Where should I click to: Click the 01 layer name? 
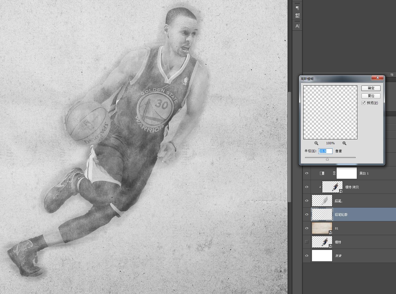point(337,228)
